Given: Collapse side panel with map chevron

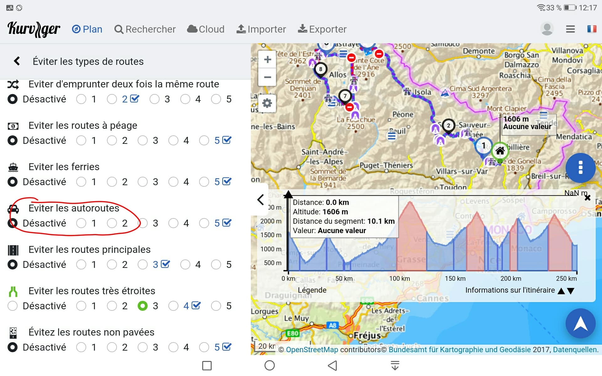Looking at the screenshot, I should click(x=260, y=200).
